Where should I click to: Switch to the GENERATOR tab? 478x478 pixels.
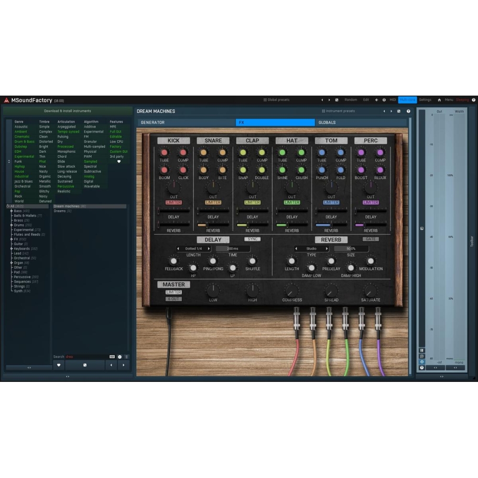click(186, 122)
